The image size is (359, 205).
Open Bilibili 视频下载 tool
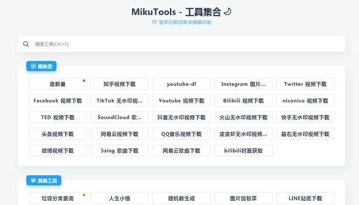pos(244,100)
